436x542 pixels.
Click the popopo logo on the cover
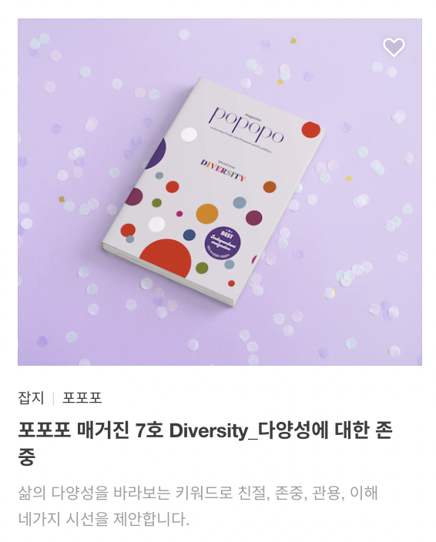(247, 124)
